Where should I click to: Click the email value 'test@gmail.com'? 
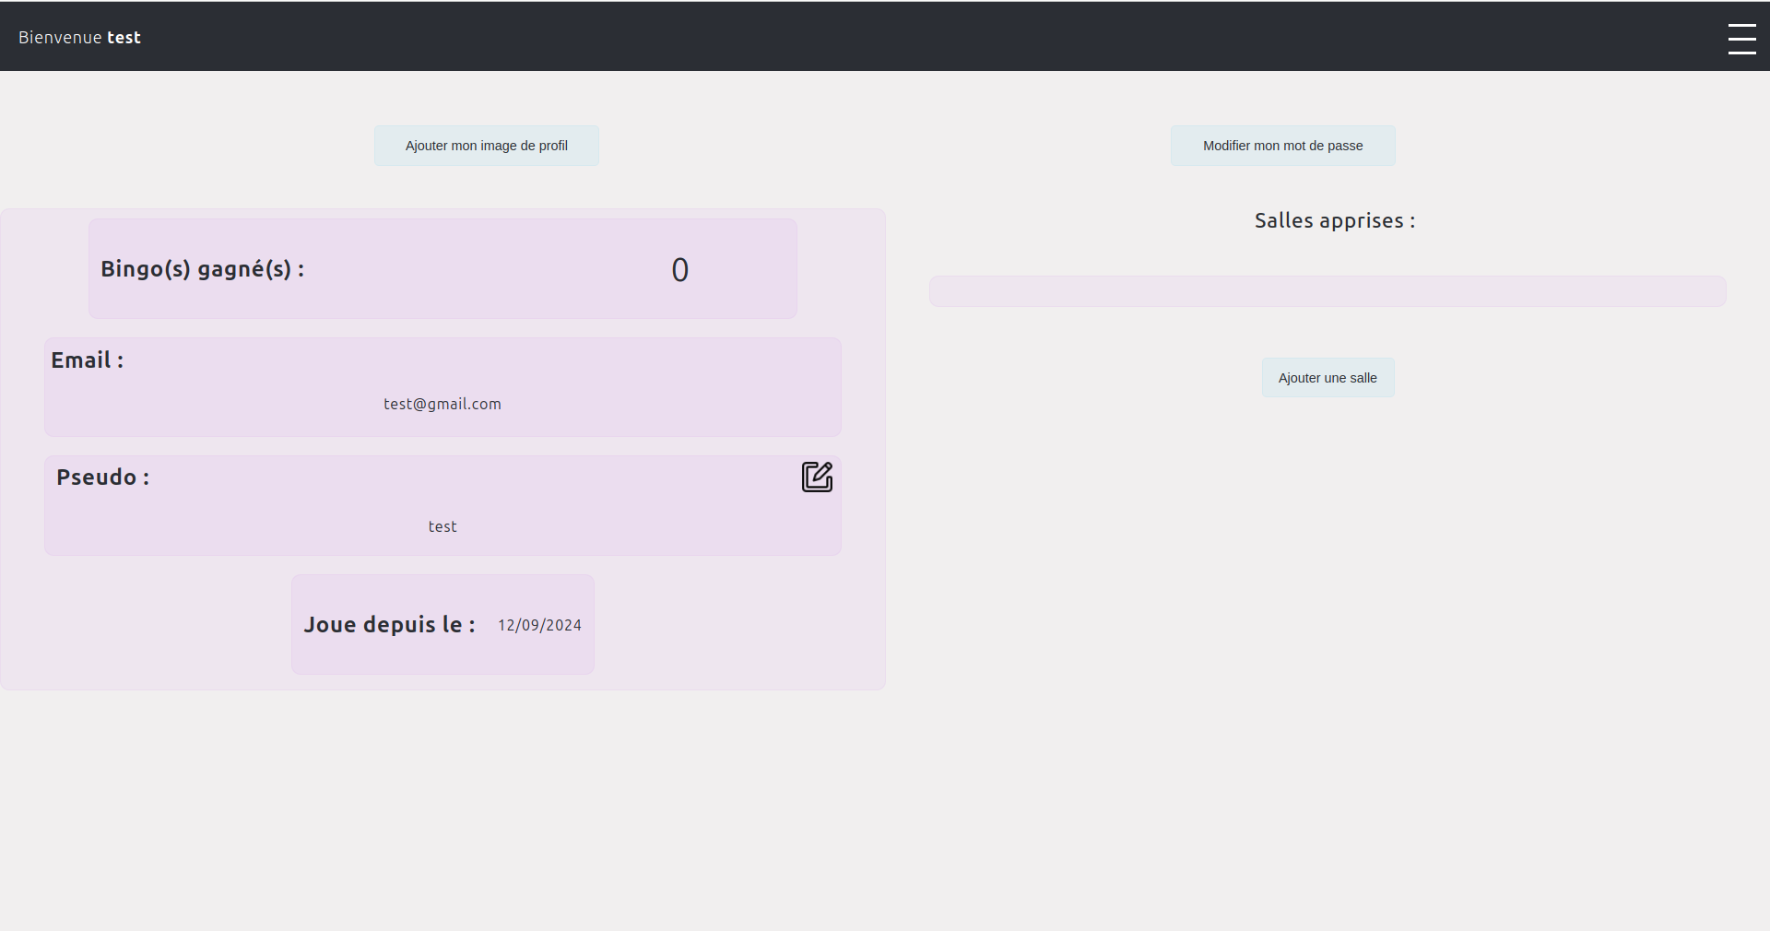(x=442, y=404)
